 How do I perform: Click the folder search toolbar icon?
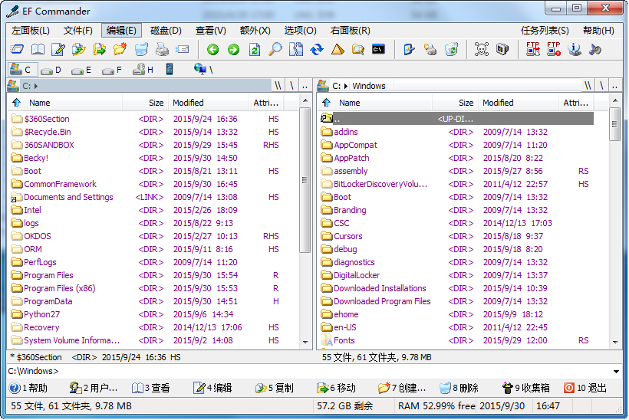[357, 49]
